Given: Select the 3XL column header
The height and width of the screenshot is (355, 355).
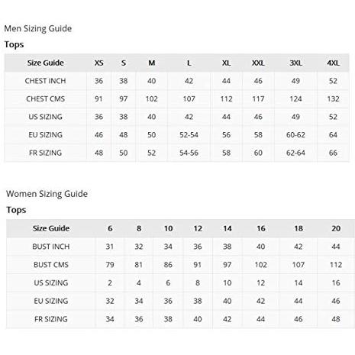Looking at the screenshot, I should click(x=295, y=63).
